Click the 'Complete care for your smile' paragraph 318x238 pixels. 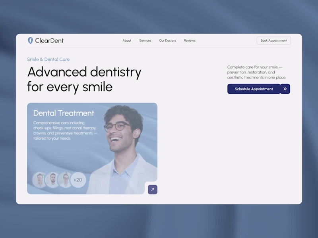coord(256,72)
